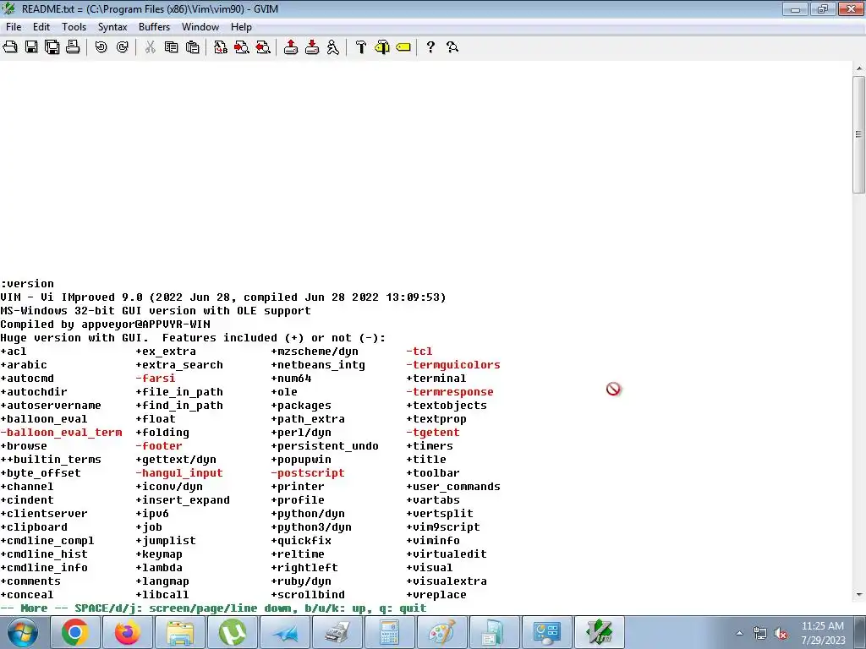Click the '+clipboard' feature entry
This screenshot has width=866, height=649.
pos(34,527)
